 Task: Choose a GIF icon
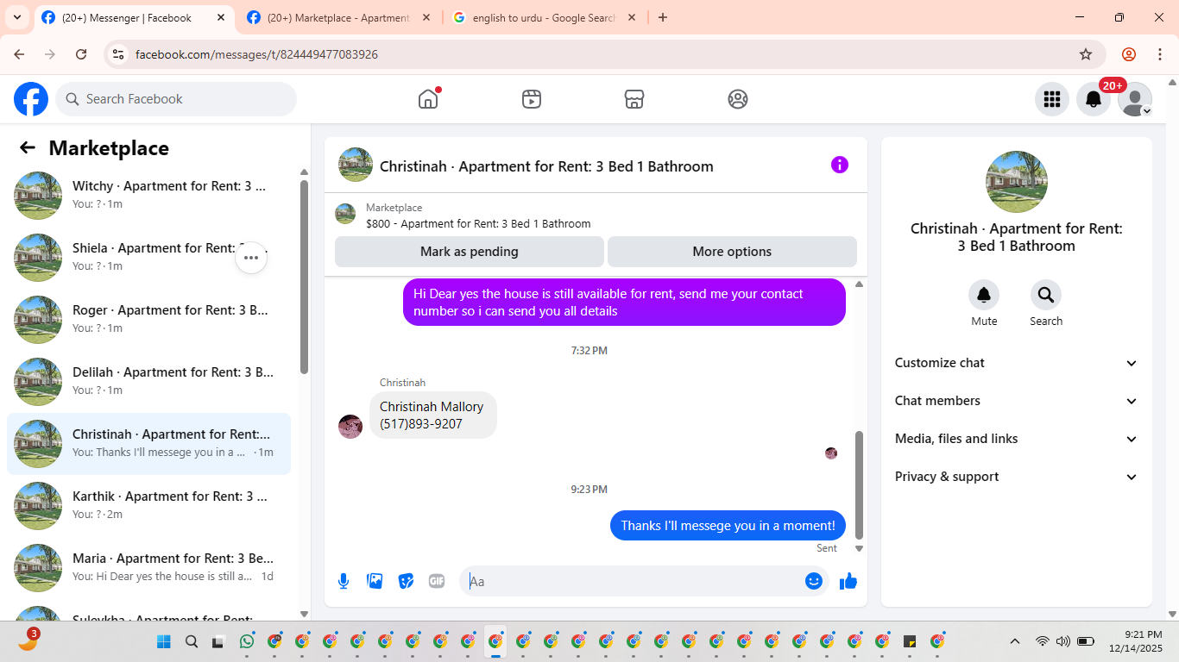[x=437, y=581]
